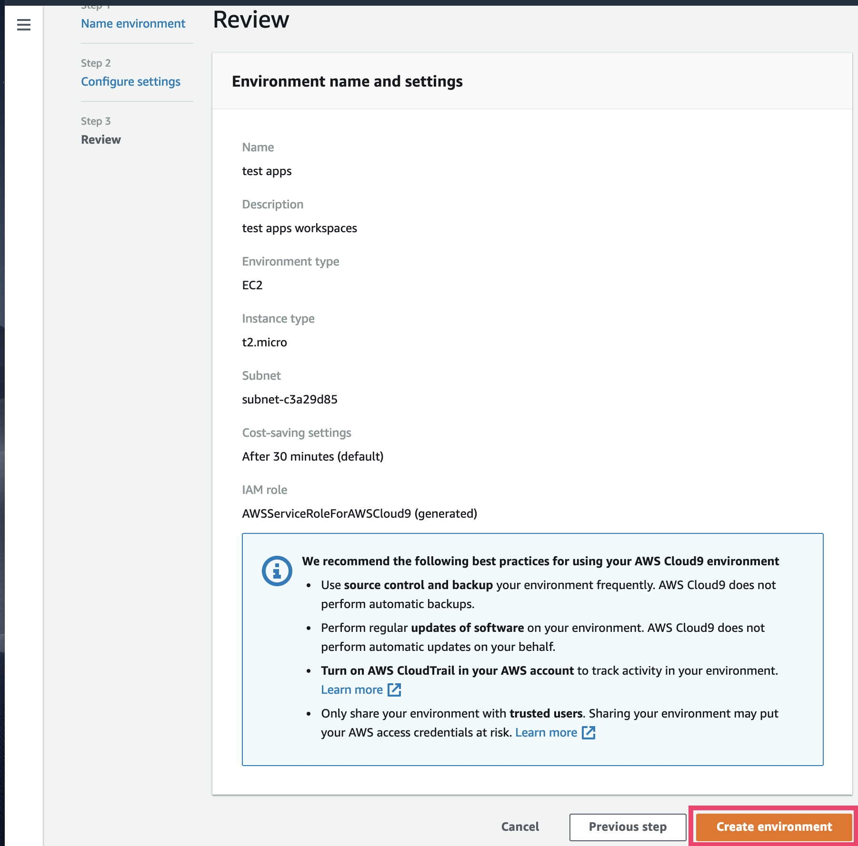The image size is (858, 846).
Task: Navigate back to the Name environment step
Action: tap(133, 23)
